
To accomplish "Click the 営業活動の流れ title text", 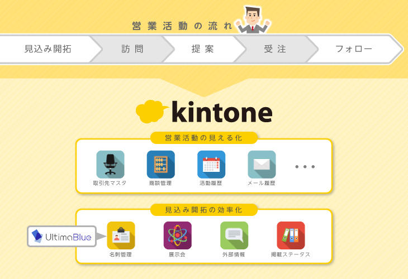I will coord(182,26).
